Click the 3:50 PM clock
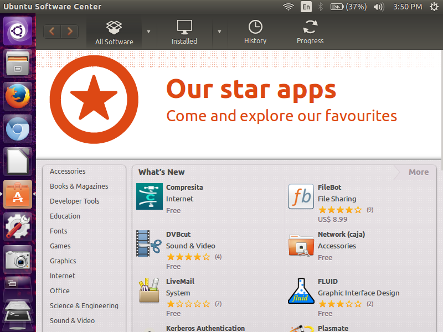The height and width of the screenshot is (332, 443). pyautogui.click(x=408, y=7)
